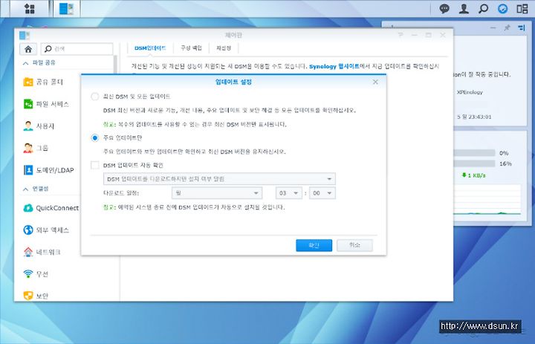Switch to 구성 백업 tab
The width and height of the screenshot is (535, 344).
point(191,48)
